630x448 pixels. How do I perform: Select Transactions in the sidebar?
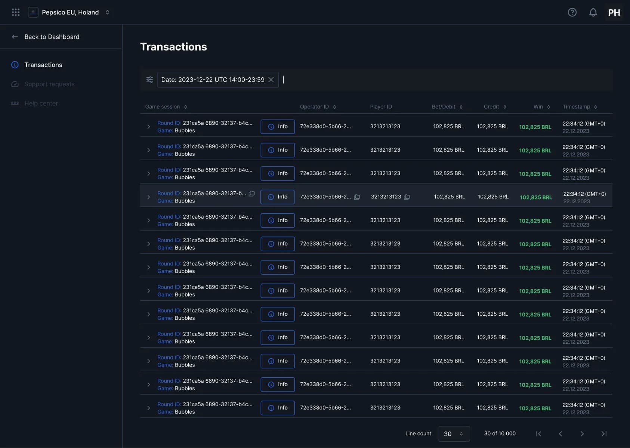(x=43, y=65)
